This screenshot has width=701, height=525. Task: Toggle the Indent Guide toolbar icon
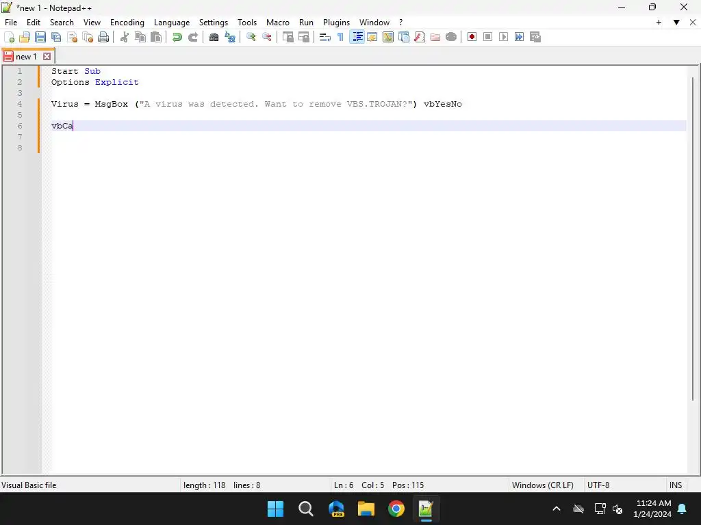(357, 37)
